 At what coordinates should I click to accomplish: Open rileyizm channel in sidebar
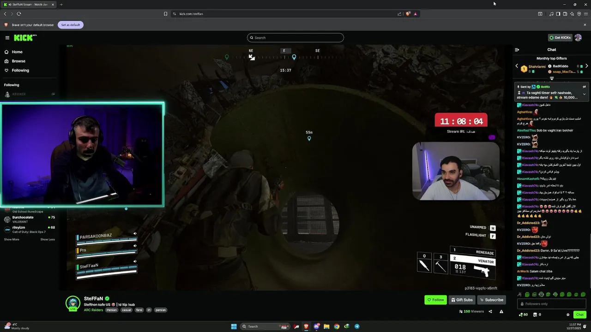(30, 229)
